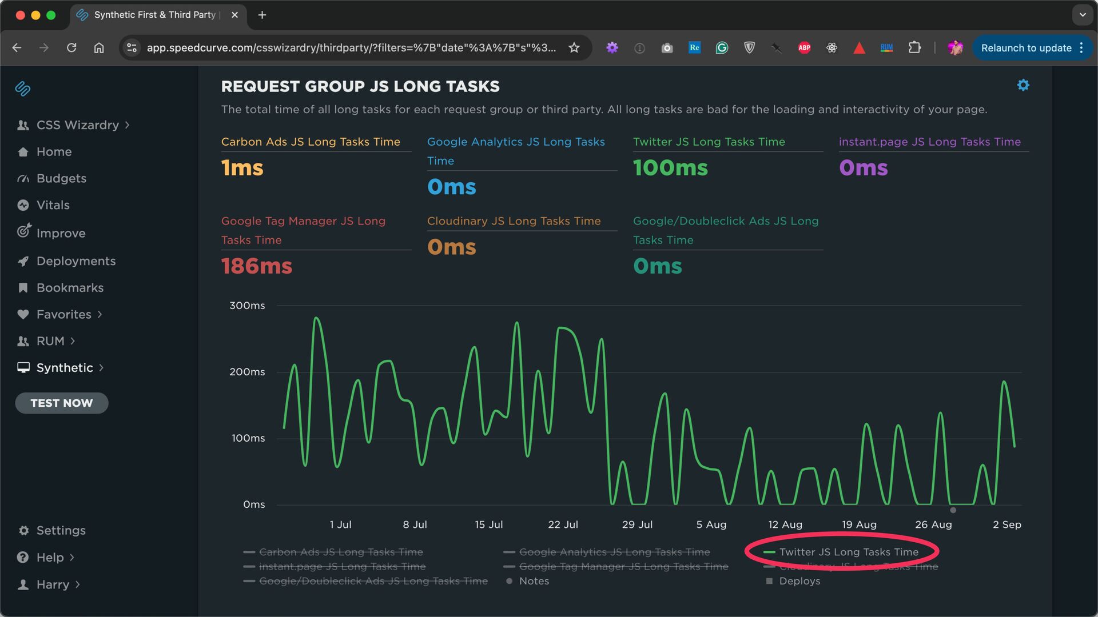
Task: Click Carbon Ads JS Long Tasks Time title
Action: pos(311,142)
